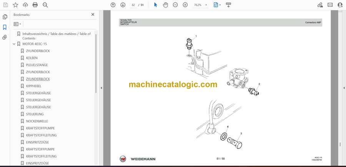Click part number 1 on diagram
This screenshot has width=346, height=167.
tap(196, 36)
